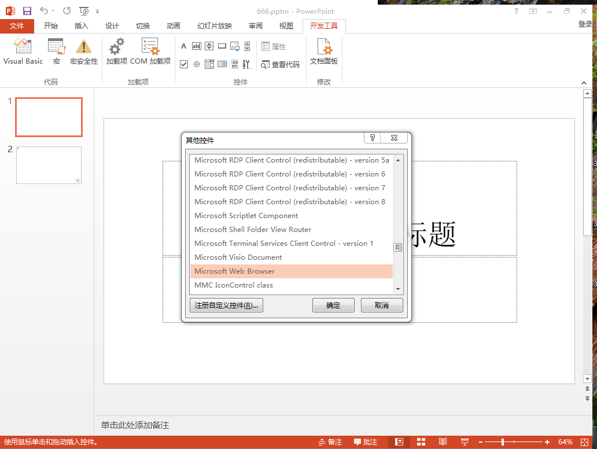Open the 开始 Home tab
This screenshot has height=449, width=597.
pyautogui.click(x=51, y=26)
